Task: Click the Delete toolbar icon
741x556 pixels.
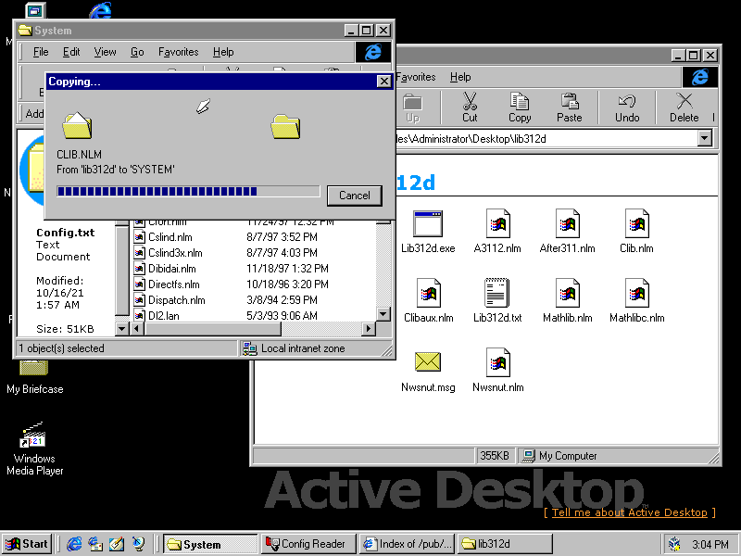Action: 684,107
